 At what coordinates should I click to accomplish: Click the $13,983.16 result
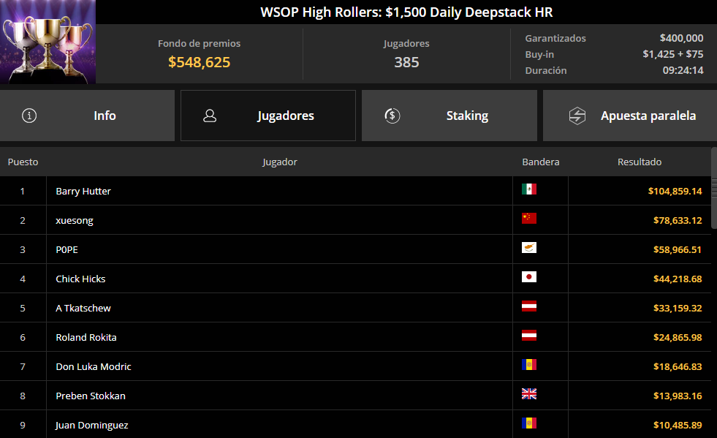pyautogui.click(x=678, y=396)
